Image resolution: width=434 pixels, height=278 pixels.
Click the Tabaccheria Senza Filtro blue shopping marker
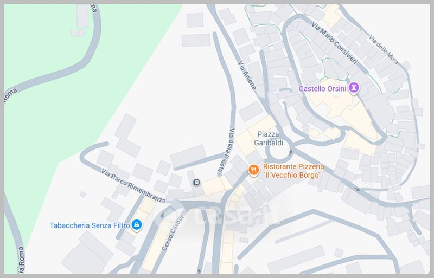[x=137, y=225]
